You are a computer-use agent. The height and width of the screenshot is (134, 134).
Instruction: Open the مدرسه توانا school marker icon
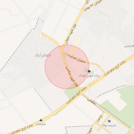tap(109, 121)
